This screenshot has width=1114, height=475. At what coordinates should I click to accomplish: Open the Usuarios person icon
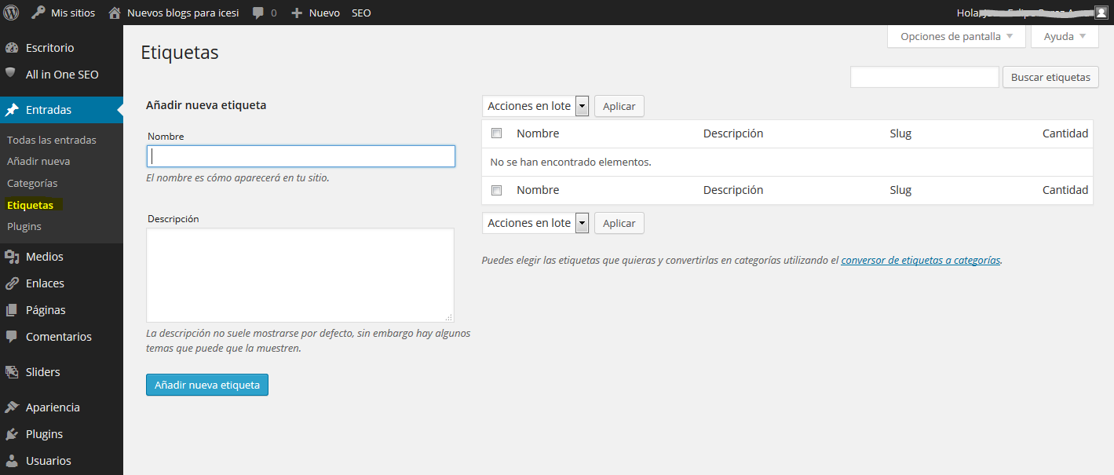pos(12,461)
